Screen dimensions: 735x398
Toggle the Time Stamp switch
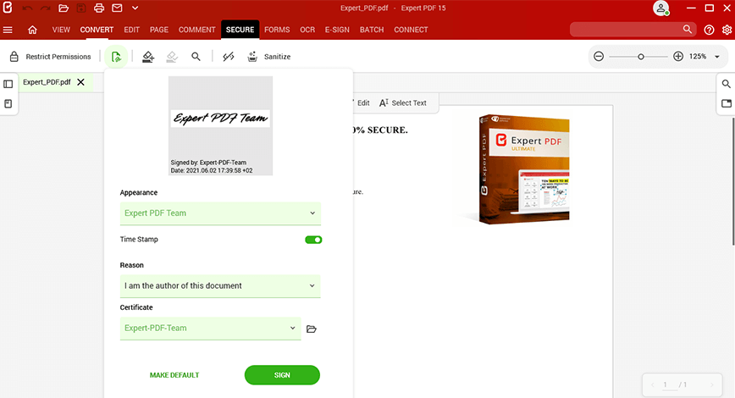click(x=313, y=240)
